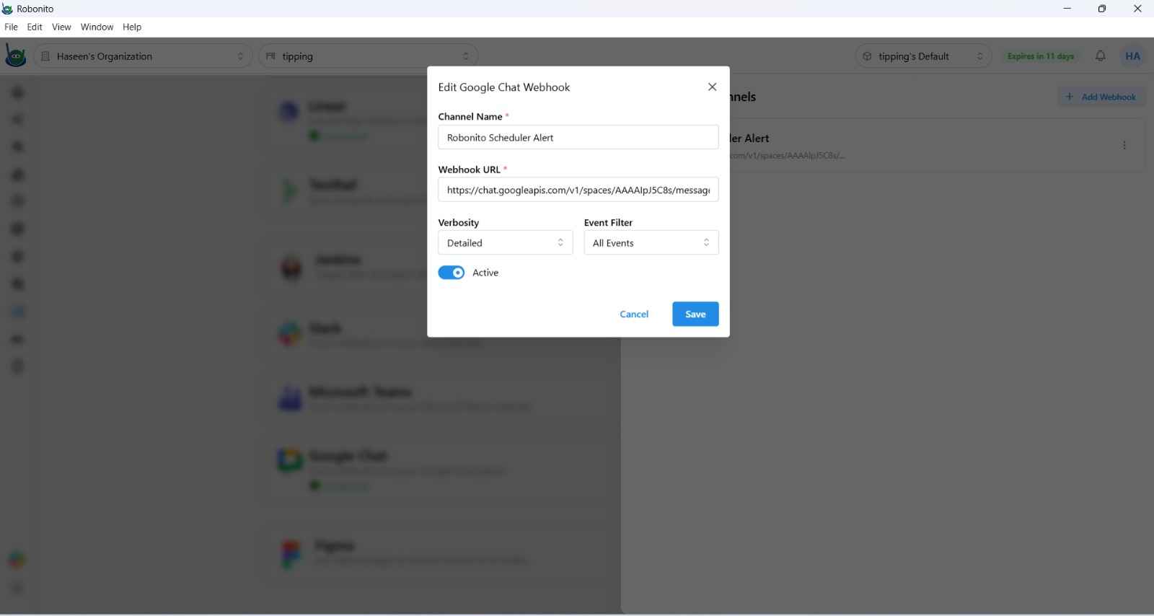Open the Event Filter dropdown showing All Events
This screenshot has height=616, width=1154.
pyautogui.click(x=651, y=242)
